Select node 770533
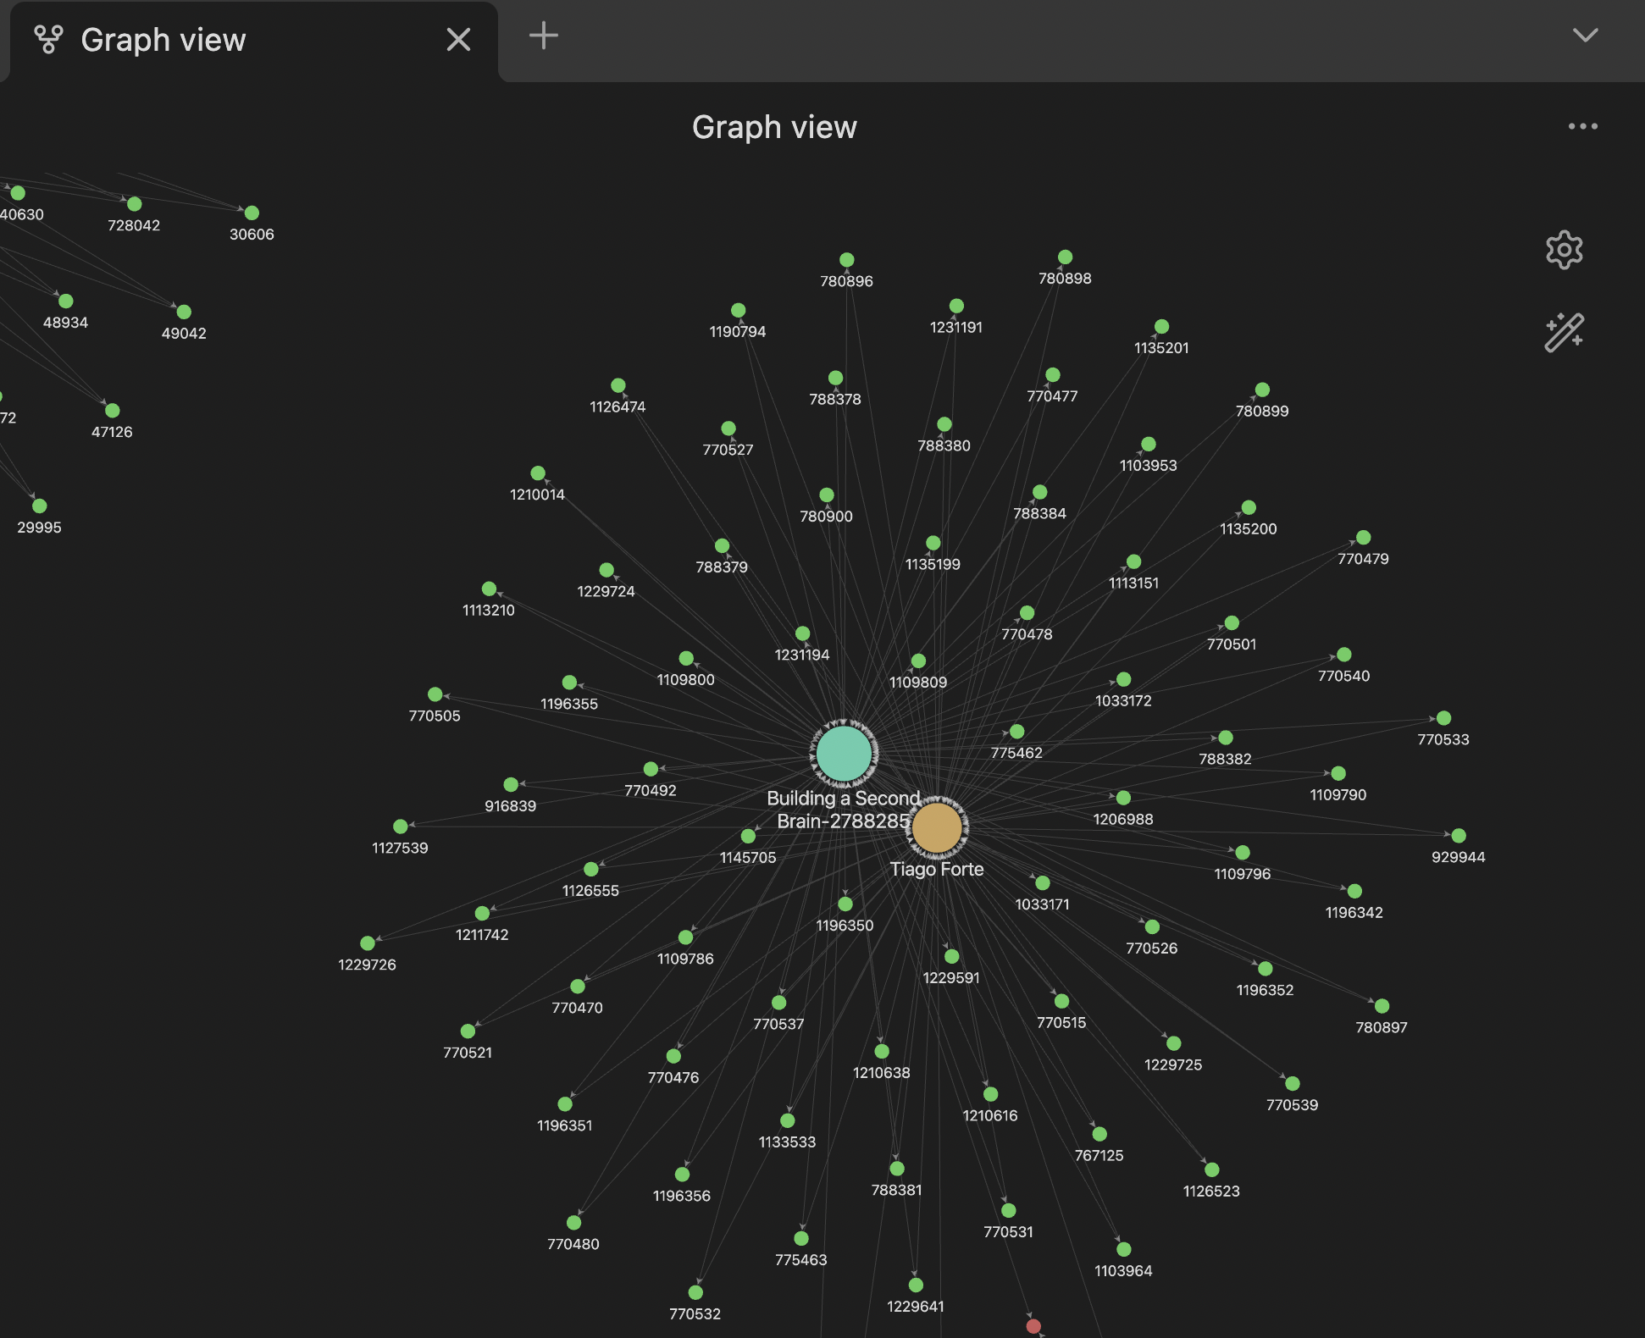The height and width of the screenshot is (1338, 1645). tap(1443, 718)
